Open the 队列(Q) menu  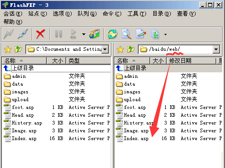tap(87, 14)
